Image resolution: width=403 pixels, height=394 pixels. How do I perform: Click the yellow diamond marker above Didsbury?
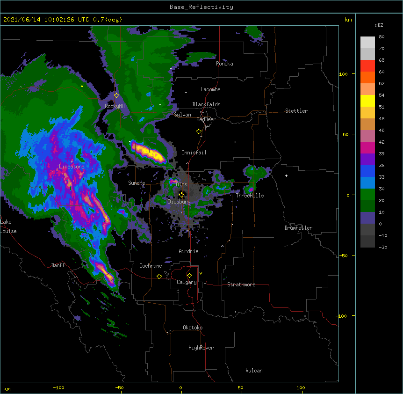pyautogui.click(x=182, y=195)
